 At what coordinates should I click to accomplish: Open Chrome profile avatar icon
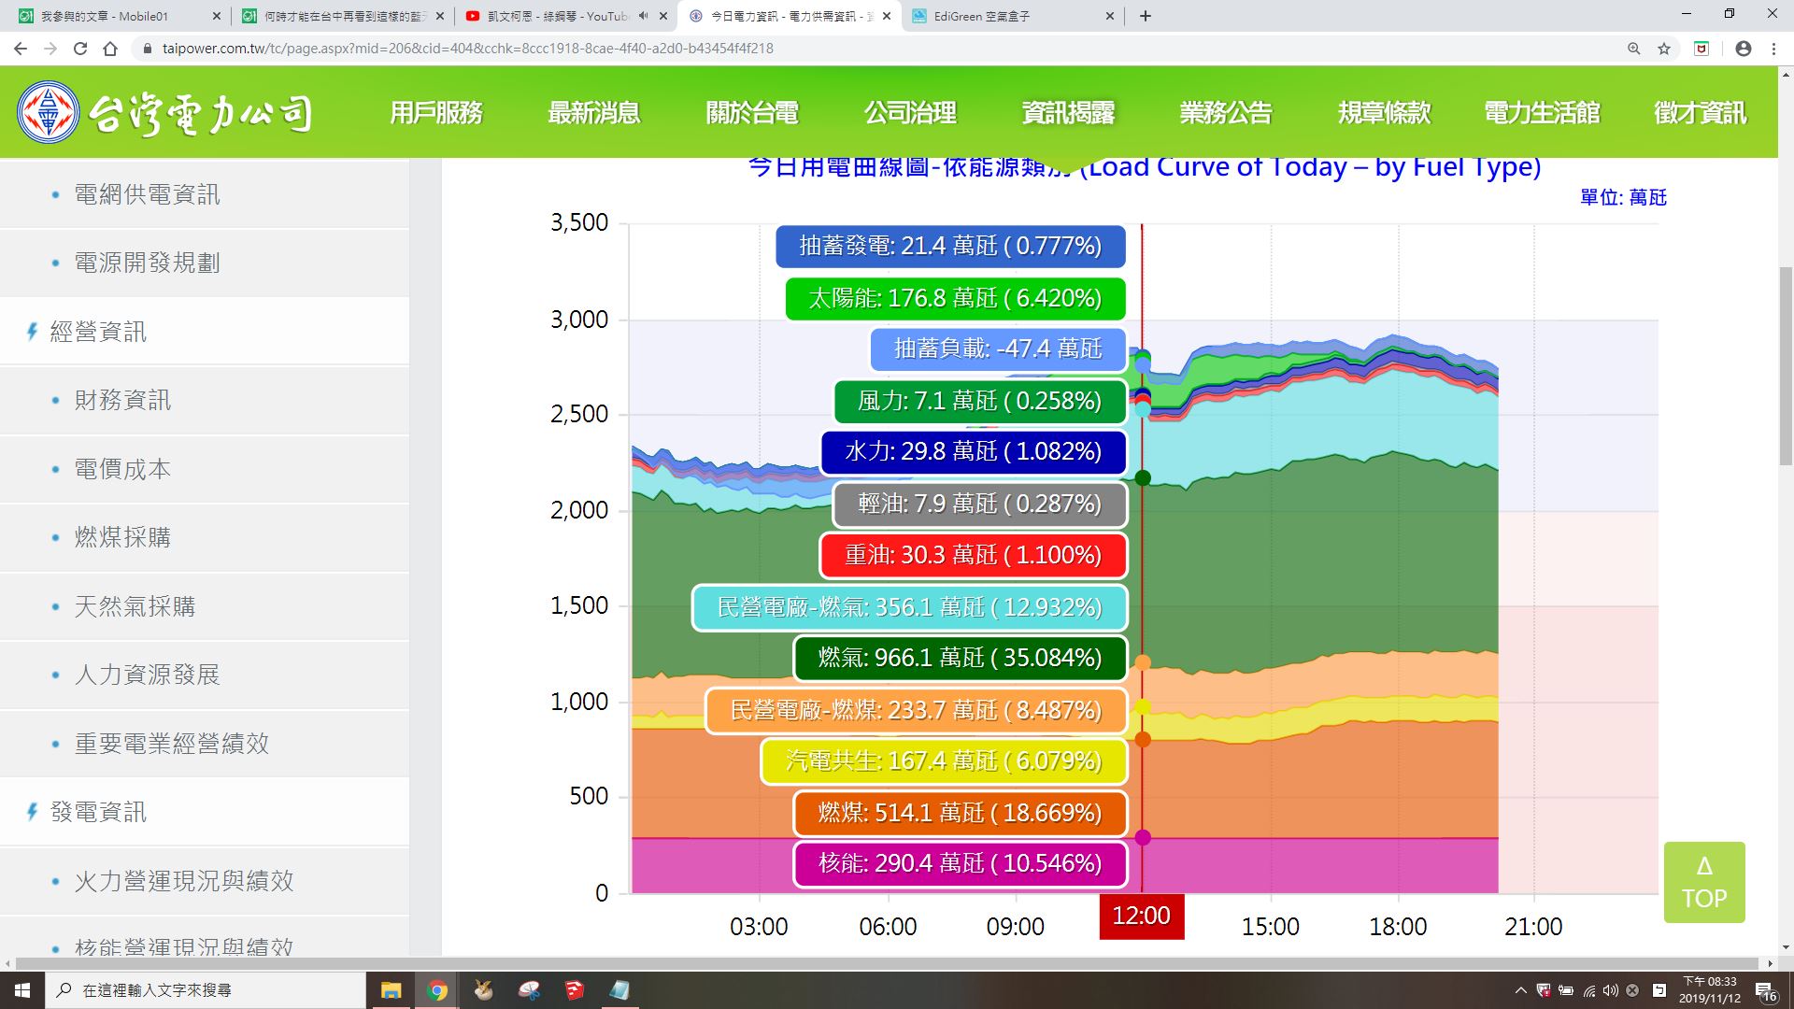[x=1744, y=49]
